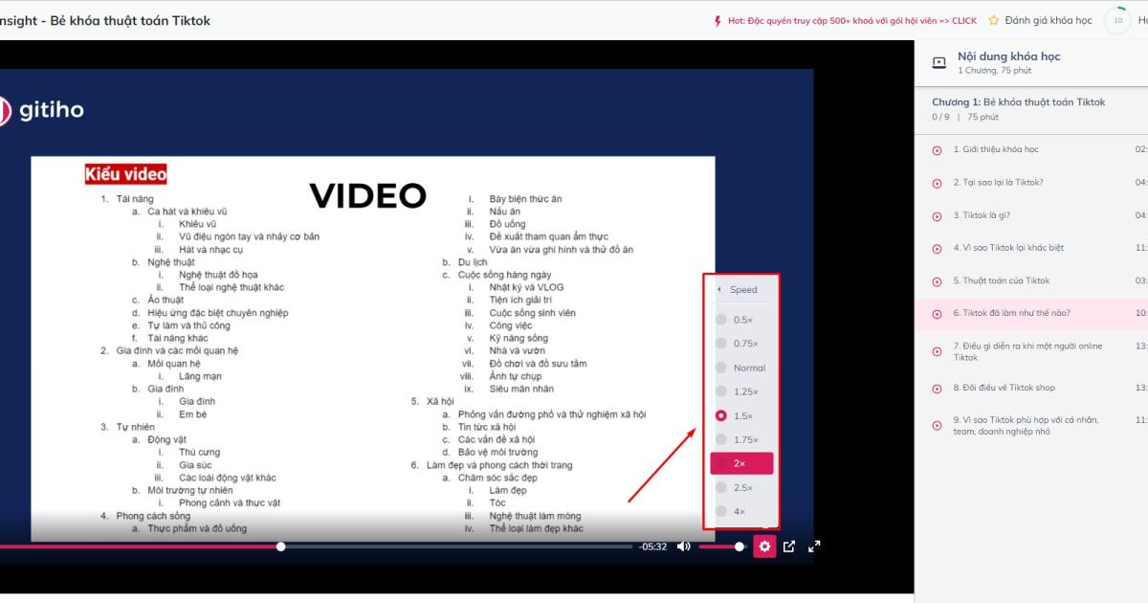Click the video progress seek bar
1148x603 pixels.
click(316, 547)
